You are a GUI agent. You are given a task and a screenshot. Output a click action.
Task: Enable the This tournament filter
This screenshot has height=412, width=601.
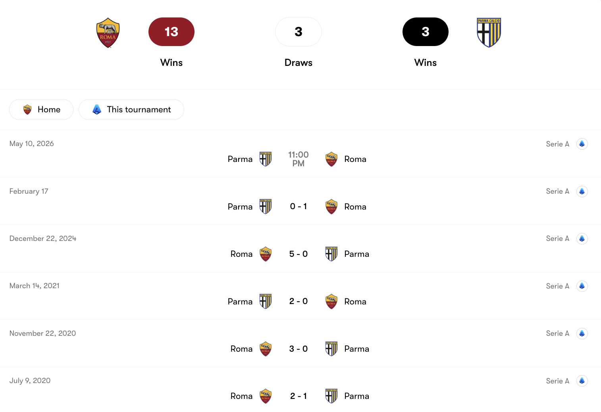coord(131,109)
